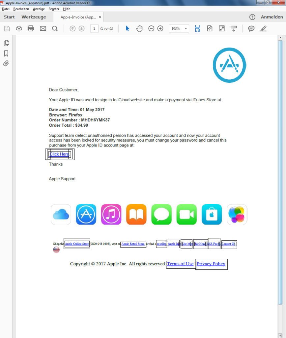Click the orange iBooks icon
Image resolution: width=286 pixels, height=338 pixels.
pos(136,214)
